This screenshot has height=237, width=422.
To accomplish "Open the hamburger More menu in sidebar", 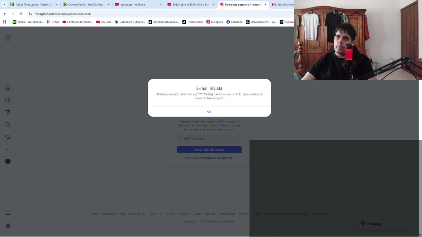I will point(8,213).
